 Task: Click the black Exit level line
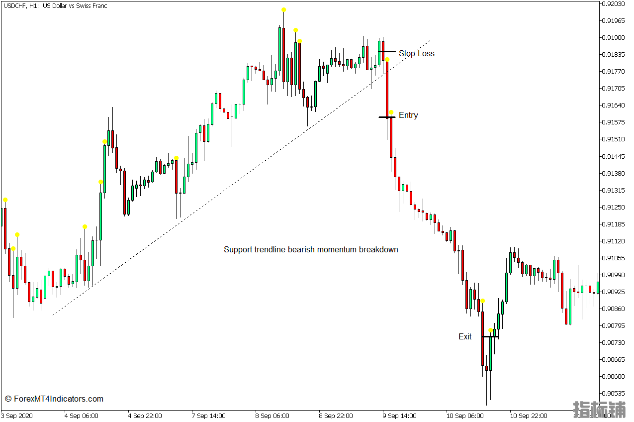[x=490, y=337]
